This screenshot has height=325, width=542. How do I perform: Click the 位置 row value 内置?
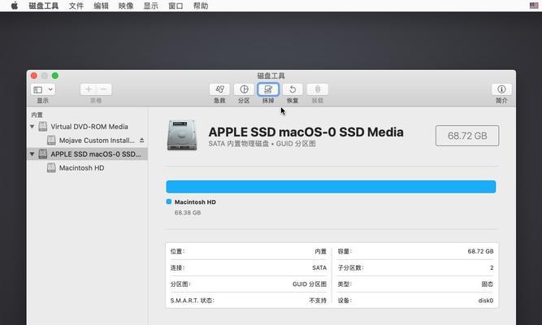point(320,251)
